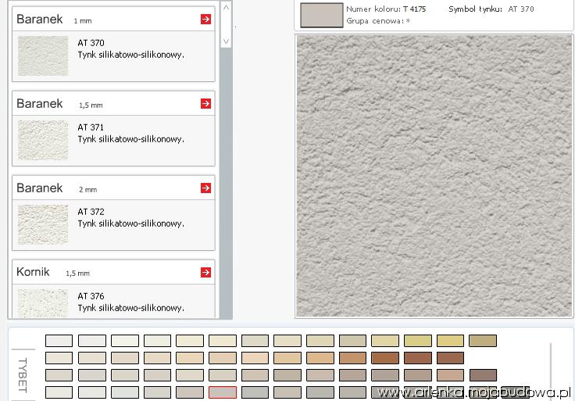This screenshot has height=401, width=575.
Task: Select the AT 376 Kornik texture thumbnail
Action: point(43,303)
